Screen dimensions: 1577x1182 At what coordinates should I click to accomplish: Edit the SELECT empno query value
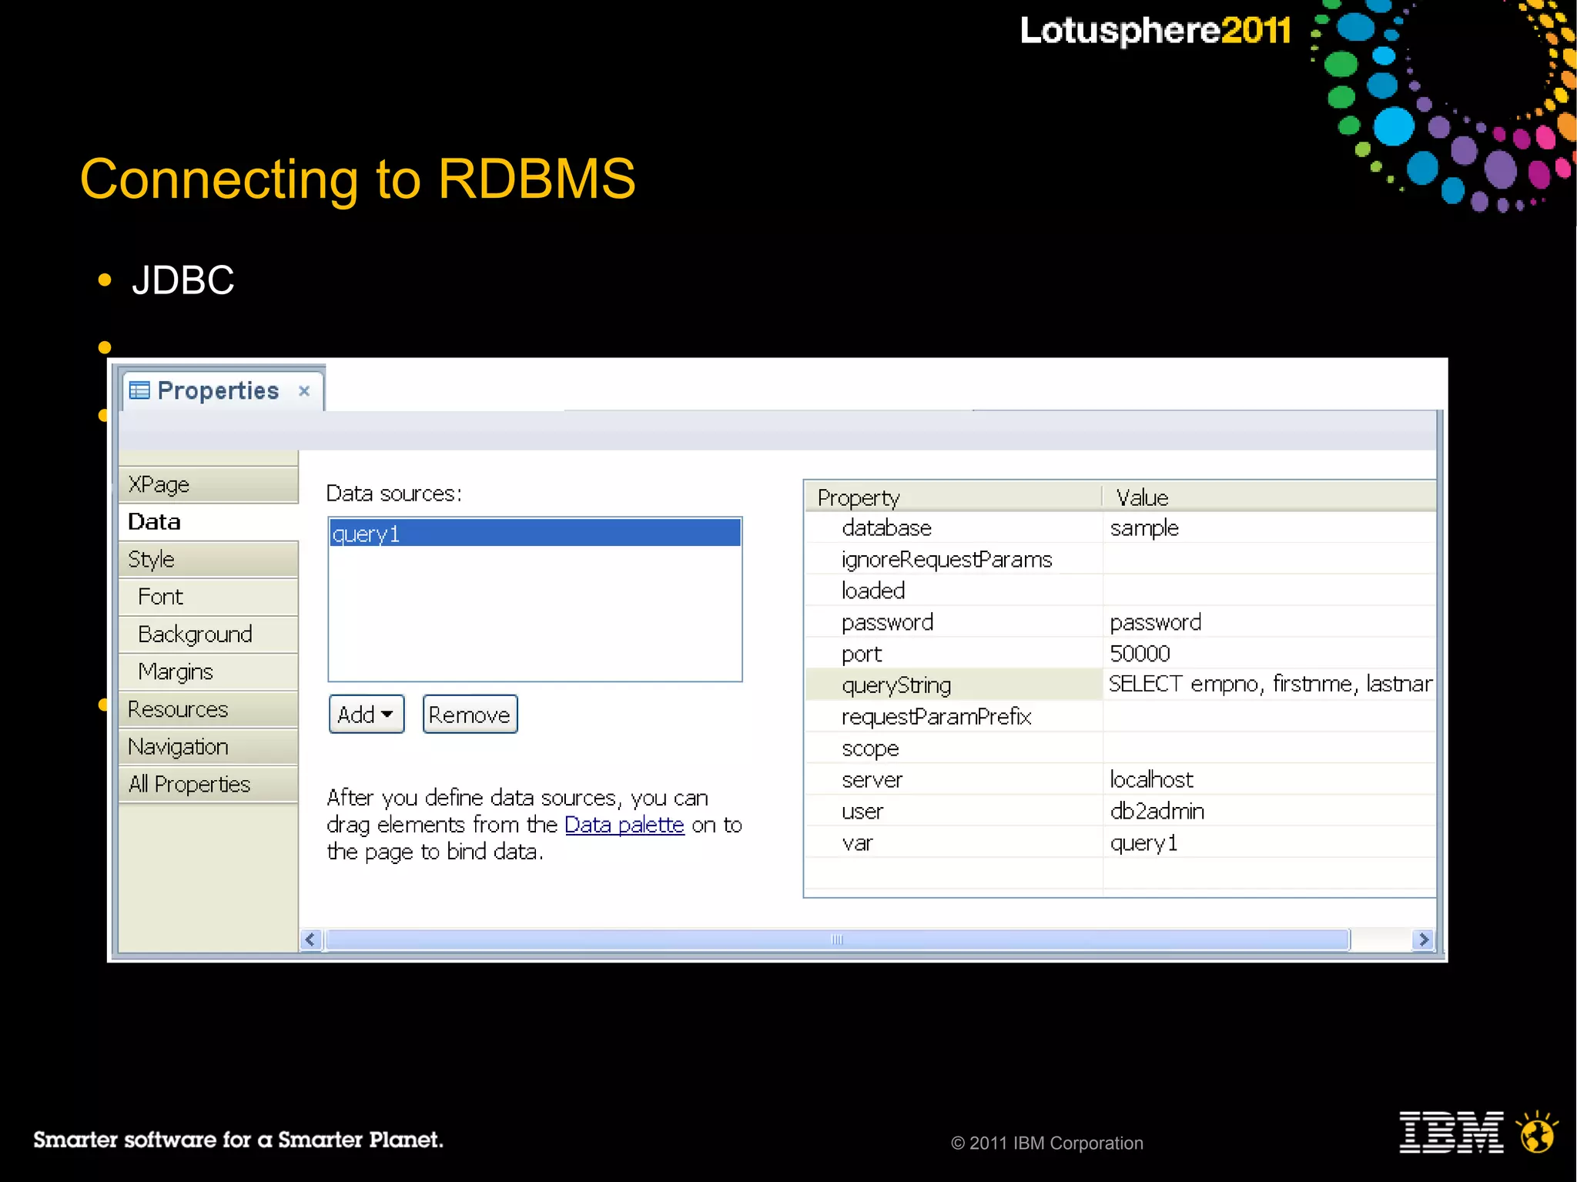[x=1269, y=685]
